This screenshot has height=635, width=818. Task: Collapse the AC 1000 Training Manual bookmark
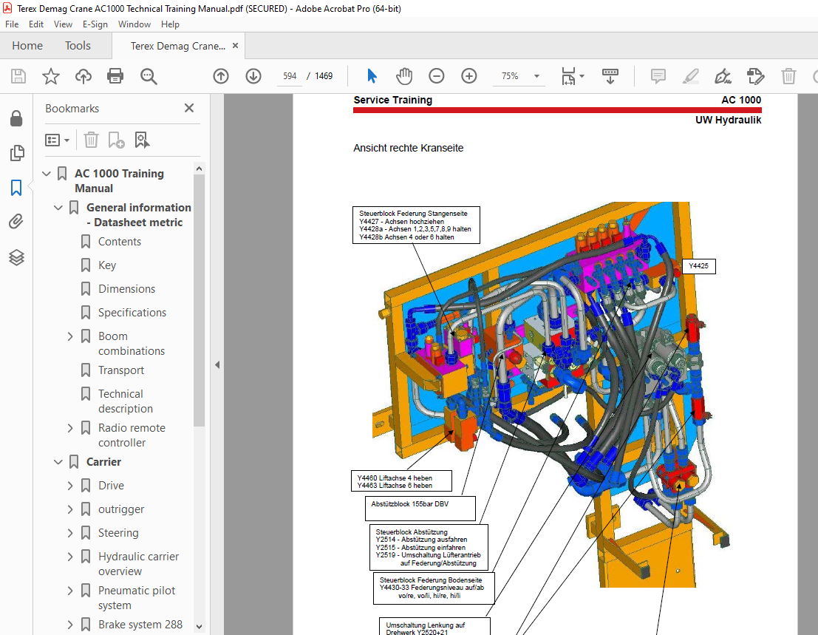click(47, 173)
